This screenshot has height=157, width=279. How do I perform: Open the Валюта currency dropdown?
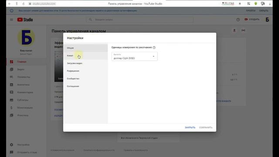click(x=135, y=56)
